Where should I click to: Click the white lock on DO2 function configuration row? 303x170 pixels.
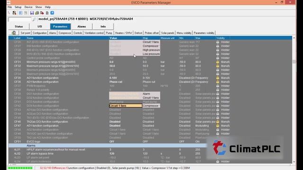coord(218,98)
